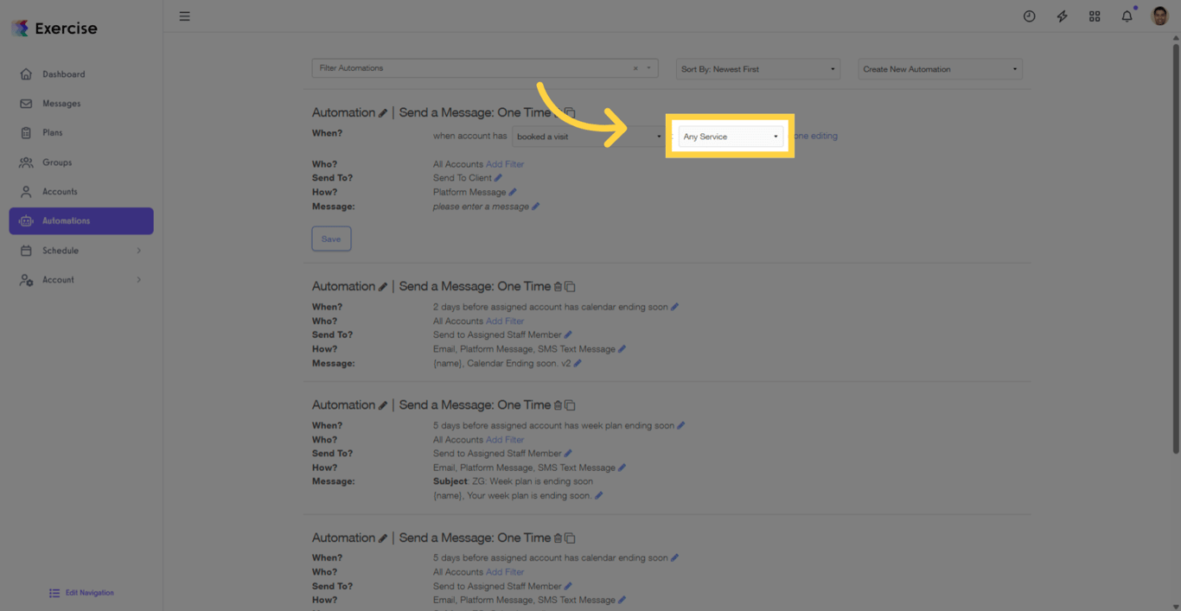The width and height of the screenshot is (1181, 611).
Task: Open the notifications bell
Action: [x=1127, y=16]
